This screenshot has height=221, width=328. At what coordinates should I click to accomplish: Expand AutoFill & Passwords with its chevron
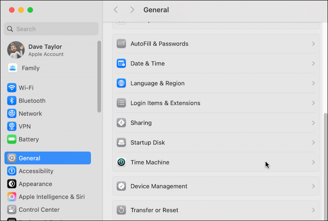(x=313, y=44)
